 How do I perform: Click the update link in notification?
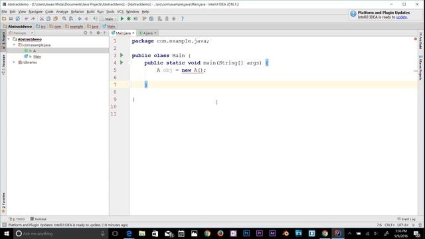[401, 17]
